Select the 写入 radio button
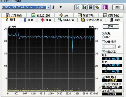 click(x=103, y=37)
